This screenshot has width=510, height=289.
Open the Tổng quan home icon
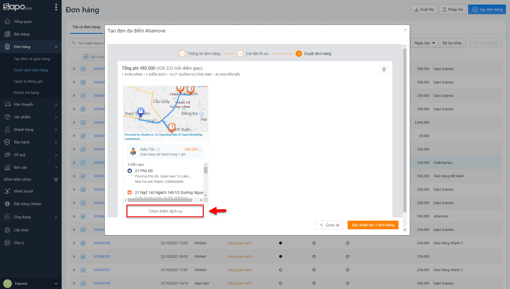point(8,21)
